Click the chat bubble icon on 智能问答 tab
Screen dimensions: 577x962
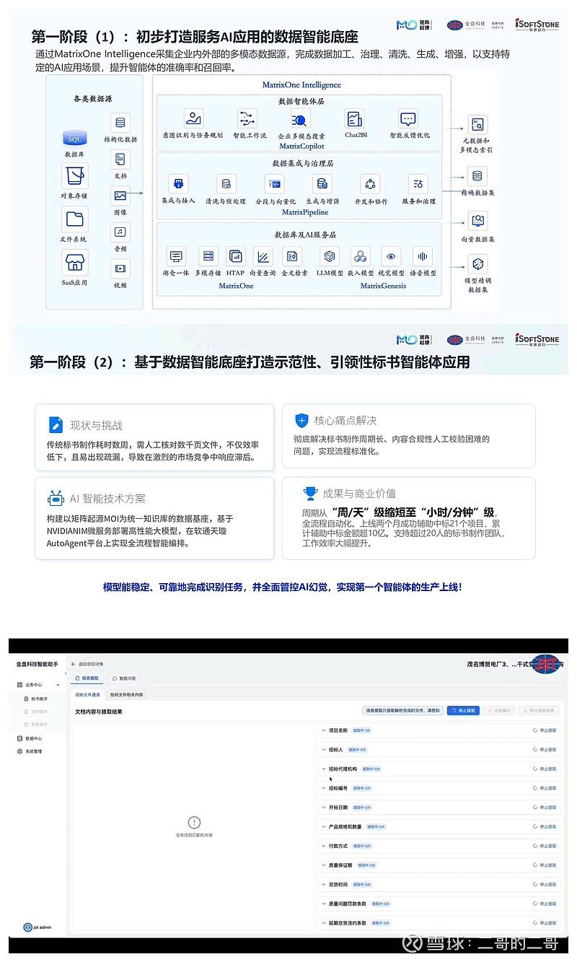click(x=113, y=678)
